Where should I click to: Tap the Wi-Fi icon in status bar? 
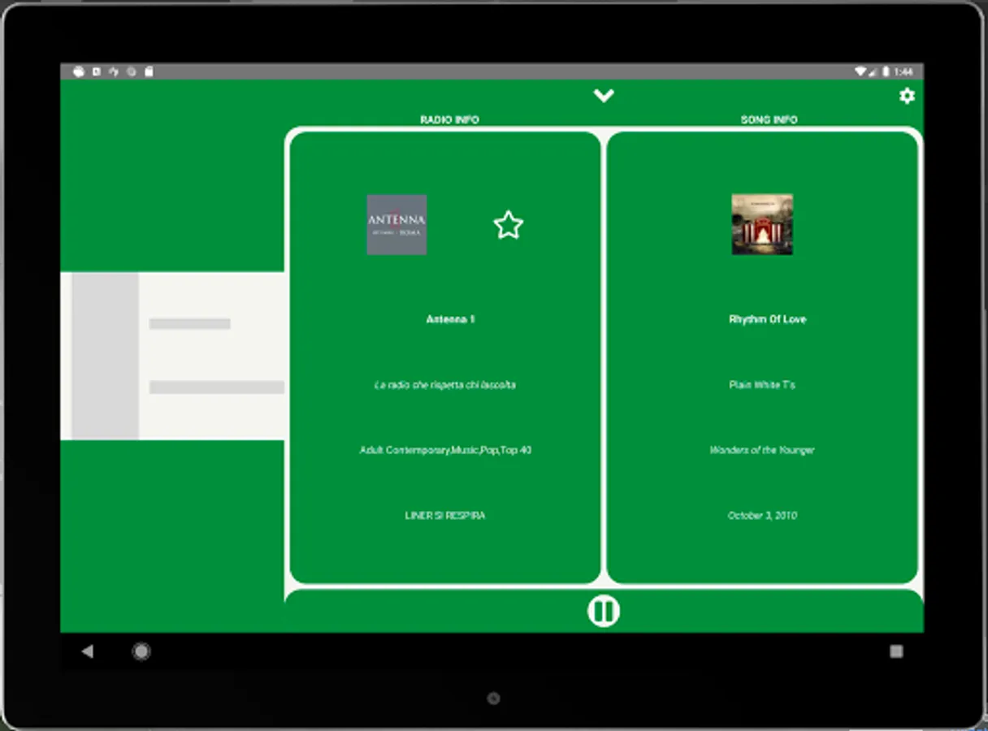860,71
